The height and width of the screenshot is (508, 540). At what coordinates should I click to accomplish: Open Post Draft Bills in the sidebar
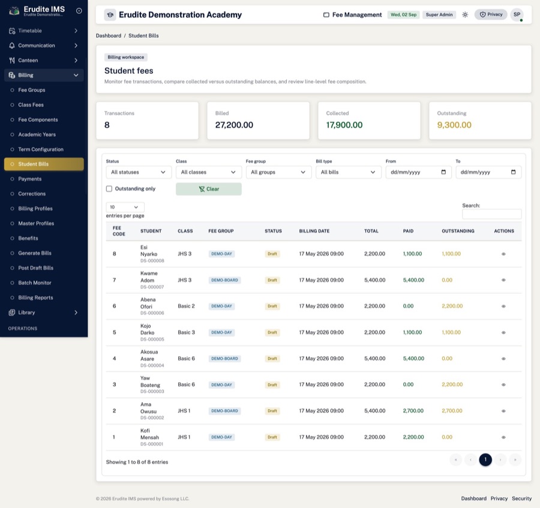point(44,267)
